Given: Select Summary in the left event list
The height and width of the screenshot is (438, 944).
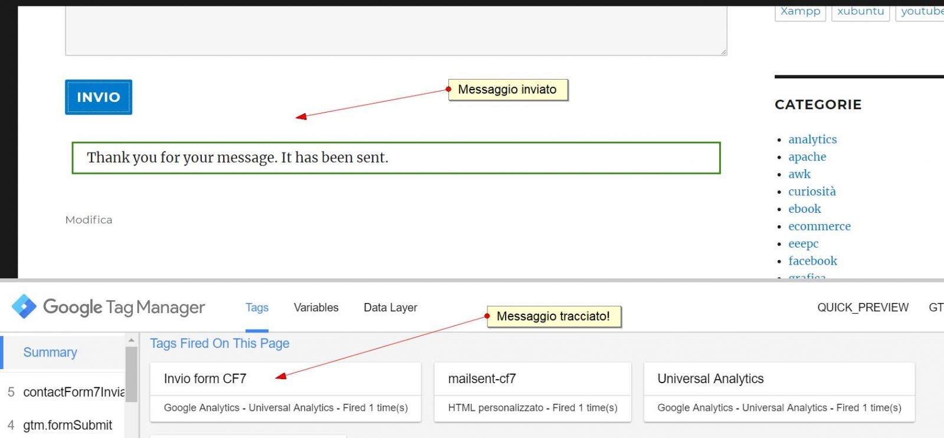Looking at the screenshot, I should (x=50, y=353).
